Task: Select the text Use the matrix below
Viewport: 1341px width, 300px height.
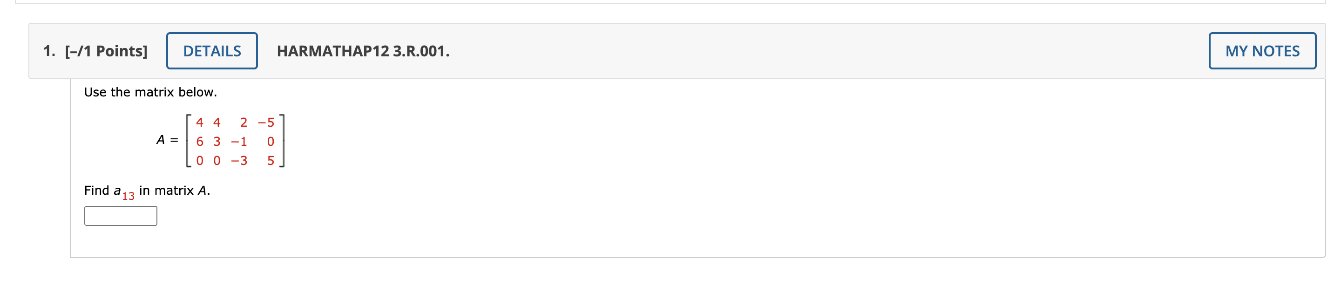Action: [x=150, y=93]
